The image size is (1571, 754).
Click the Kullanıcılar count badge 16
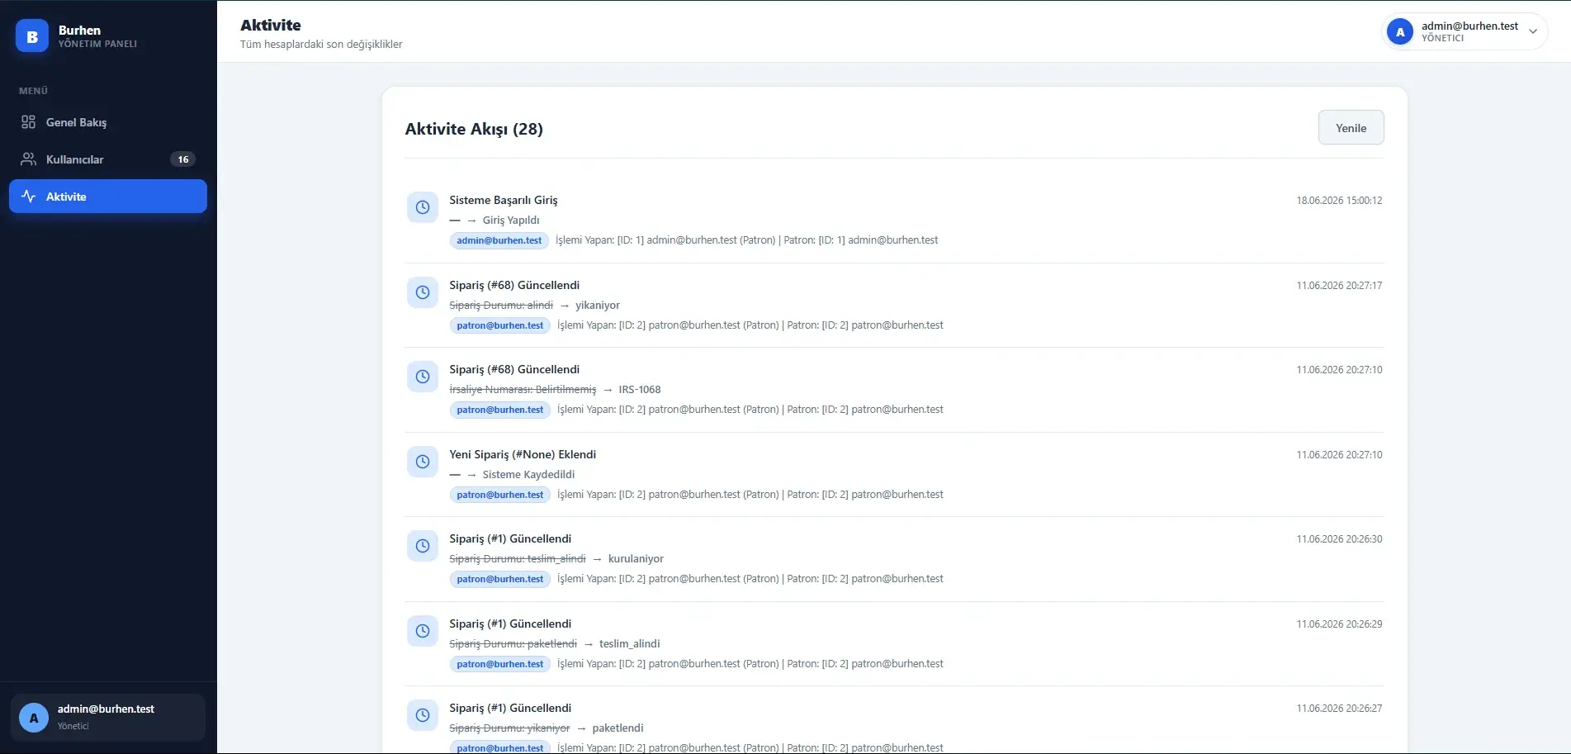[183, 159]
